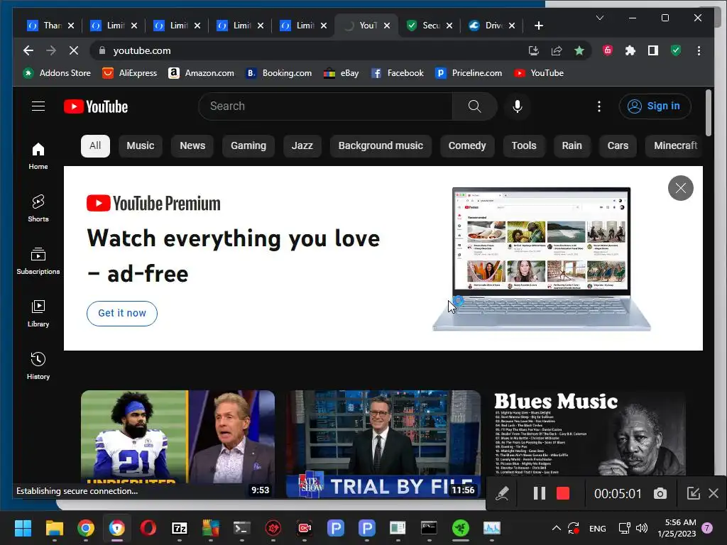Select the Minecraft filter chip
The height and width of the screenshot is (545, 727).
pos(674,145)
